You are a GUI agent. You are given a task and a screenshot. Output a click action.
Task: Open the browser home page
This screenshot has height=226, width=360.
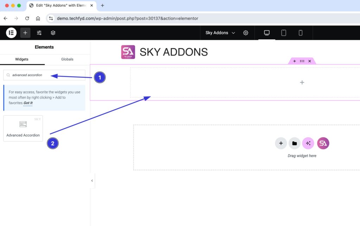point(38,18)
